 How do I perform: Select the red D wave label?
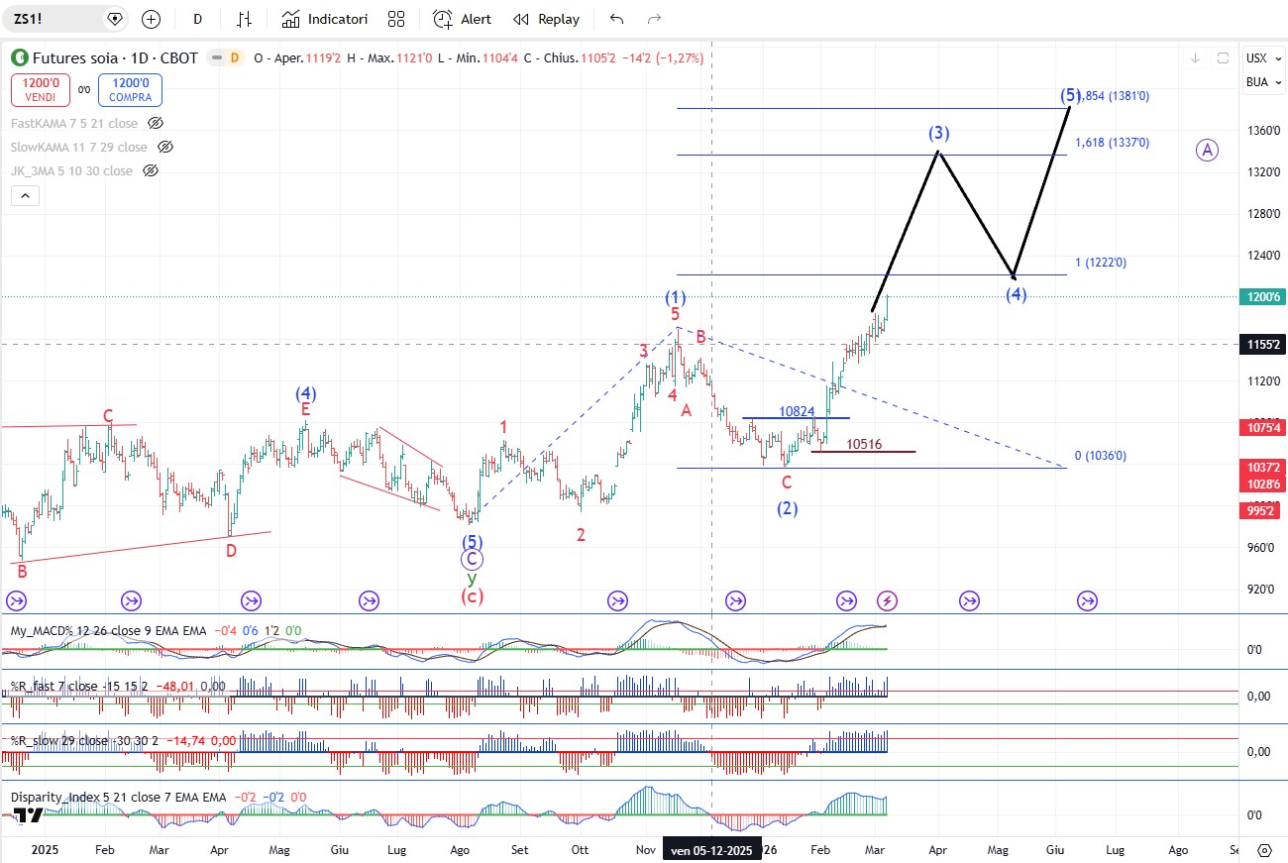point(231,551)
